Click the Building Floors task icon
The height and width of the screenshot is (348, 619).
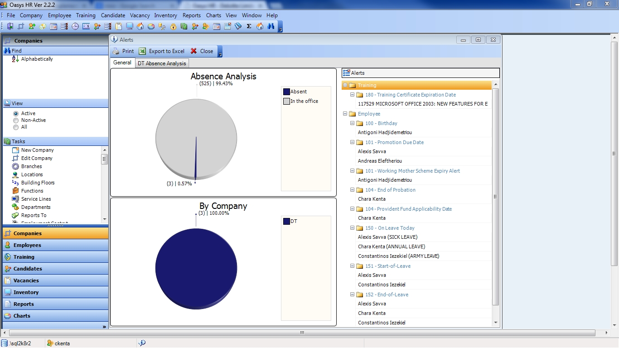click(15, 183)
